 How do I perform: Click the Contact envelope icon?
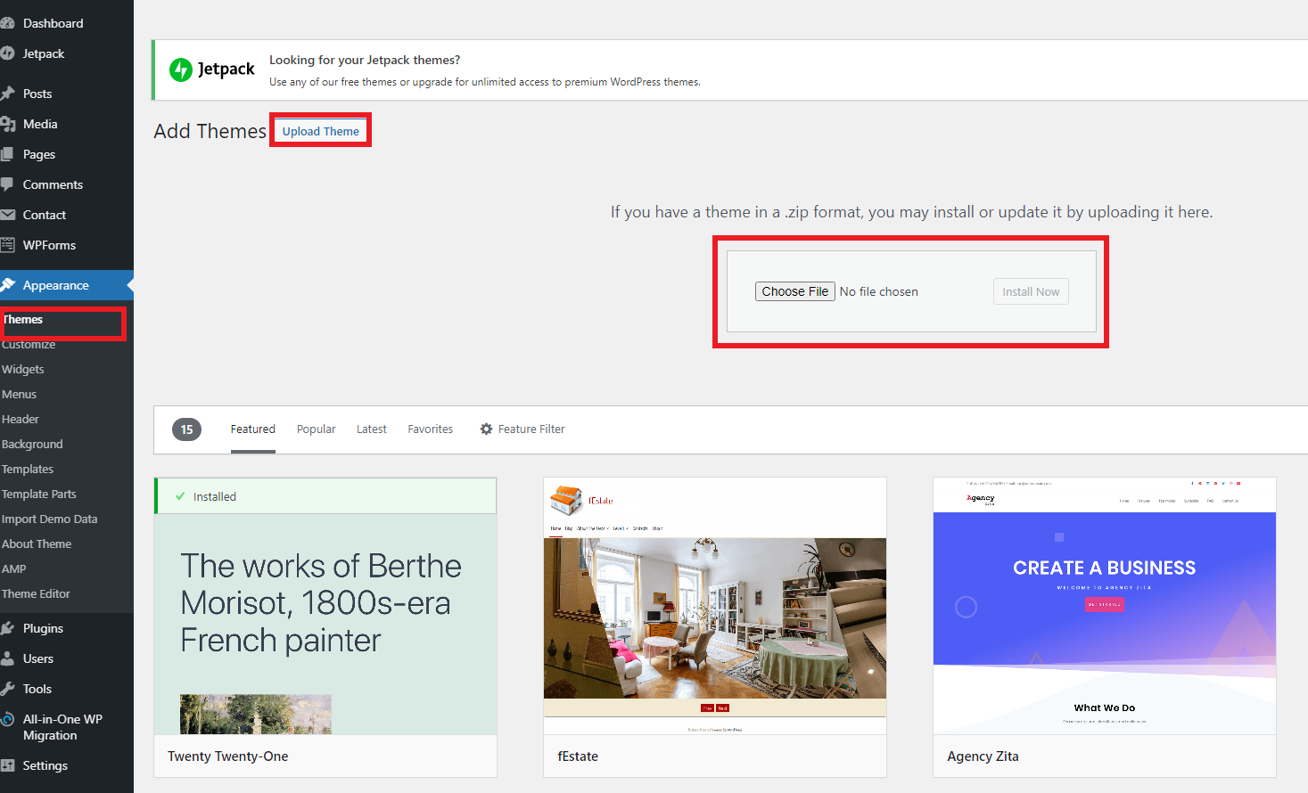click(x=7, y=215)
